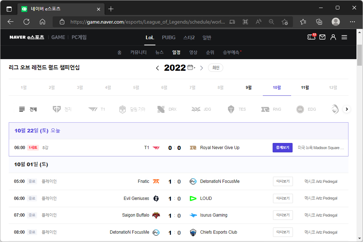This screenshot has height=242, width=363.
Task: Replay Fnatic vs DetonatioN FocusMe match
Action: click(283, 181)
